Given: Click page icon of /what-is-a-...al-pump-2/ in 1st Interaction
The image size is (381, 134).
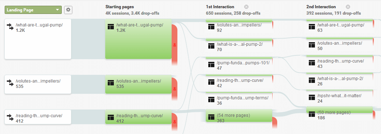Looking at the screenshot, I should pyautogui.click(x=211, y=46).
